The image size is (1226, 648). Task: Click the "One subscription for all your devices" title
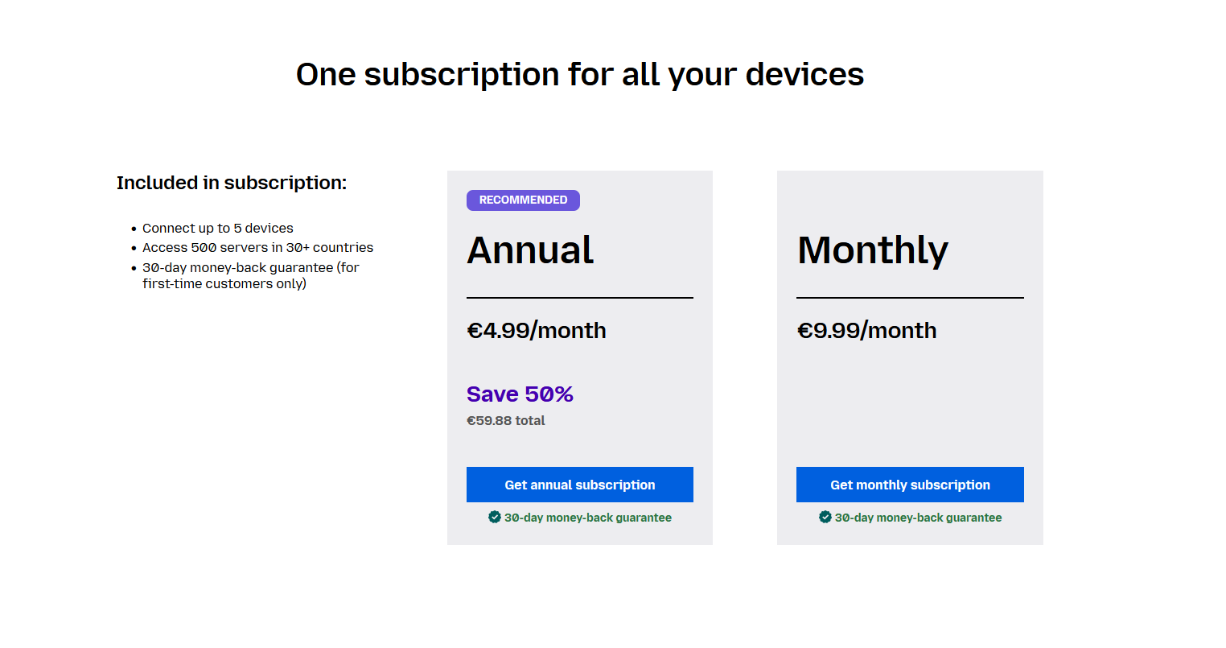(x=580, y=75)
